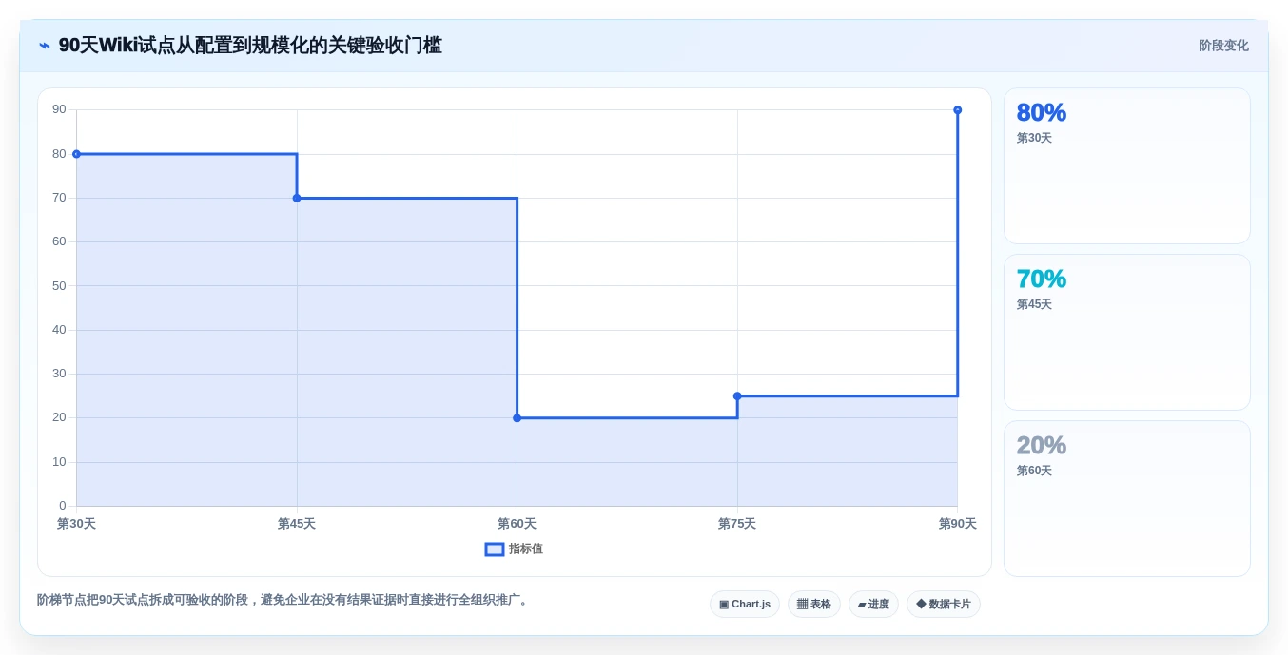Toggle the 指标值 legend item
Viewport: 1288px width, 655px height.
514,549
